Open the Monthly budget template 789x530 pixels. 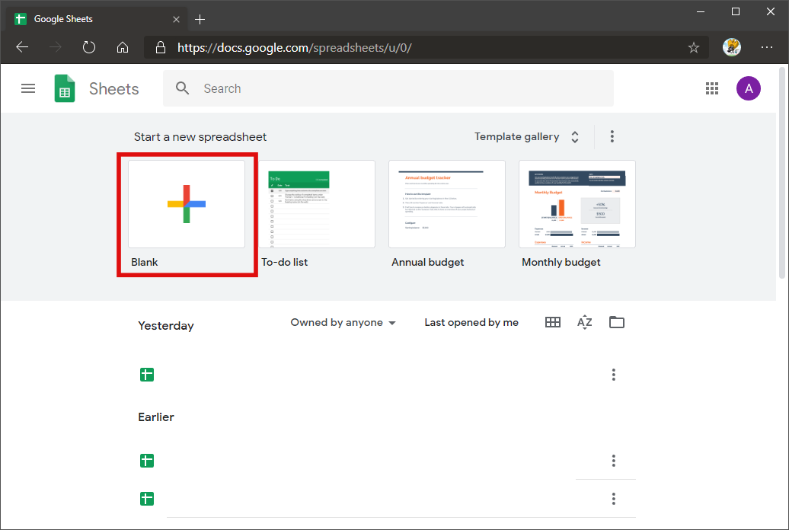point(577,204)
